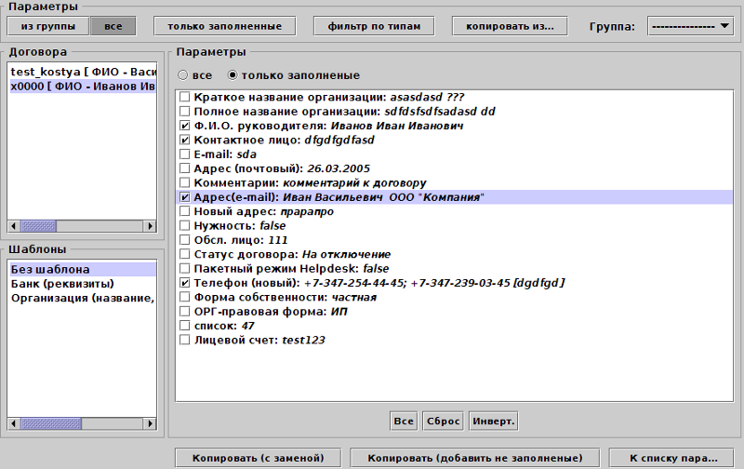Open the Группа dropdown

[x=690, y=26]
